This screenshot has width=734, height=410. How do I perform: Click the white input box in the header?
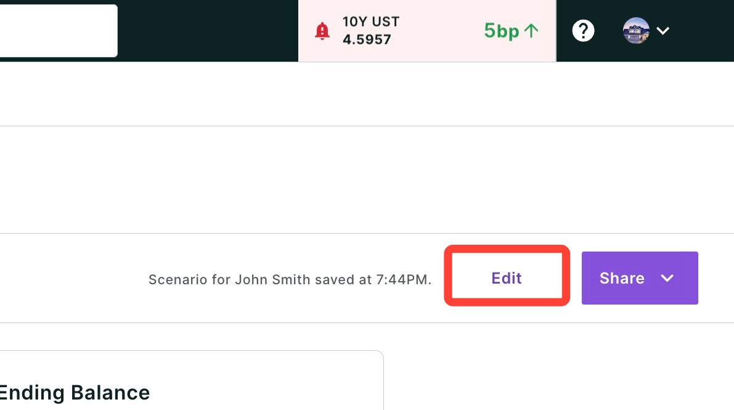click(x=59, y=30)
